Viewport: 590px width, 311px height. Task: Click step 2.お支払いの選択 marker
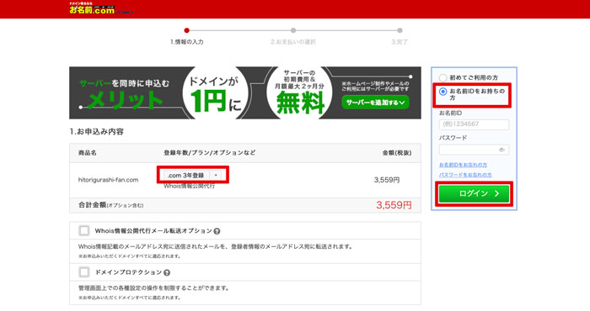[293, 30]
